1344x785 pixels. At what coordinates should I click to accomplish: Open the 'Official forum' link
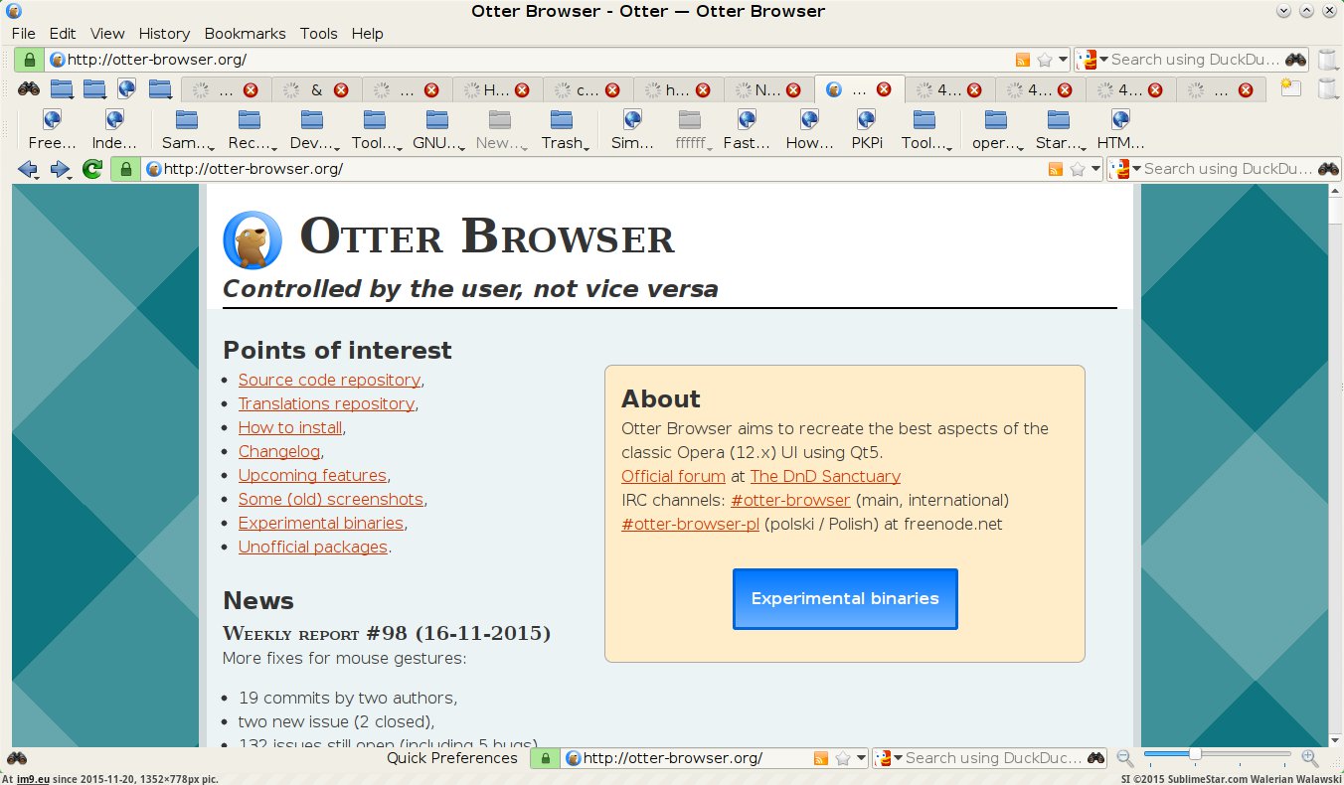tap(673, 476)
